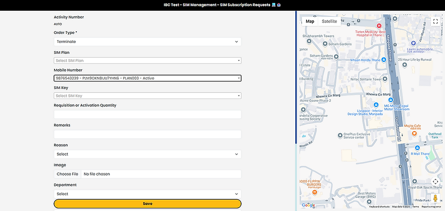Switch the map to Map view
Screen dimensions: 445x211
[x=310, y=21]
